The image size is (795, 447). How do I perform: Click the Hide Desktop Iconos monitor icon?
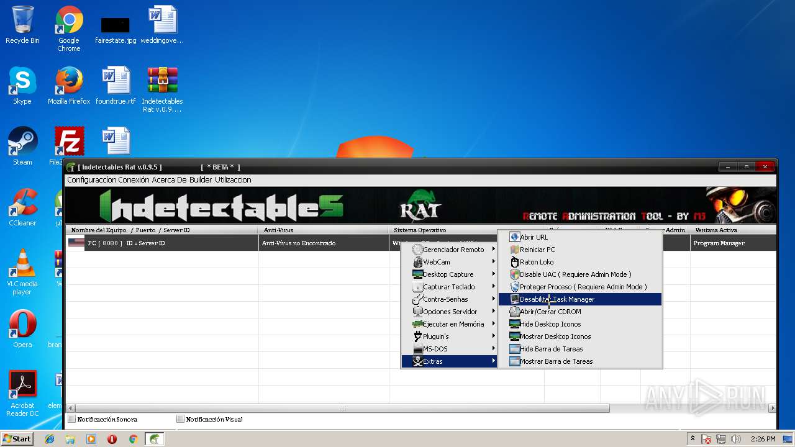click(x=514, y=324)
